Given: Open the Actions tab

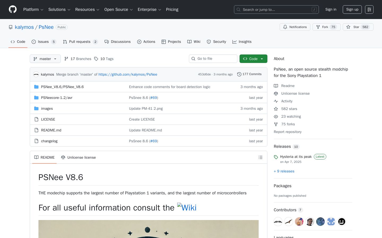Looking at the screenshot, I should click(x=146, y=42).
